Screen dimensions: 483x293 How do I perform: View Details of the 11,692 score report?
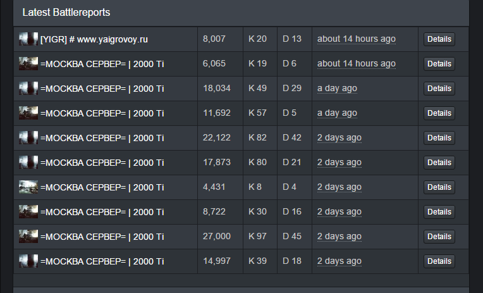(439, 113)
